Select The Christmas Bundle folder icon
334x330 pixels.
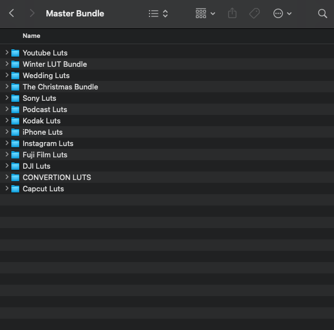click(x=15, y=87)
